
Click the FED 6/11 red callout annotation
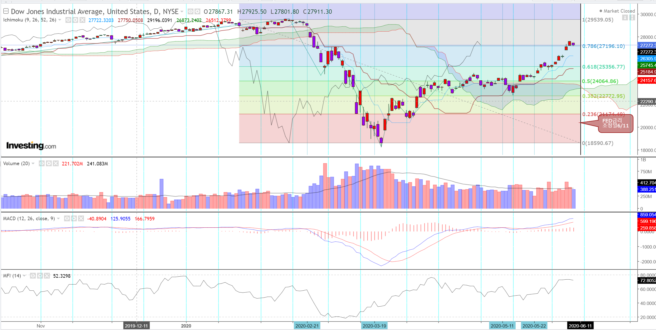point(616,123)
